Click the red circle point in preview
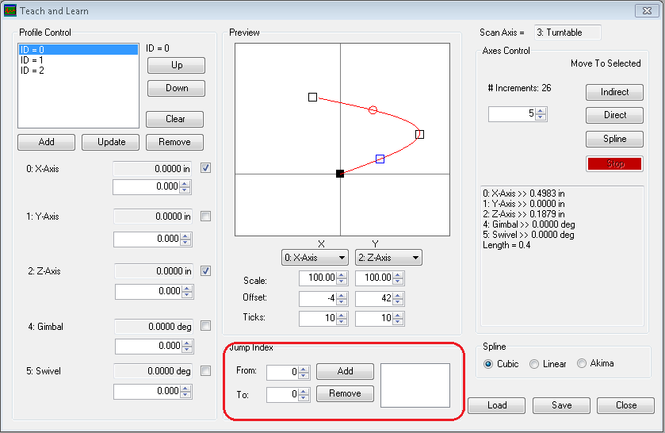Screen dimensions: 665x433 click(x=373, y=109)
